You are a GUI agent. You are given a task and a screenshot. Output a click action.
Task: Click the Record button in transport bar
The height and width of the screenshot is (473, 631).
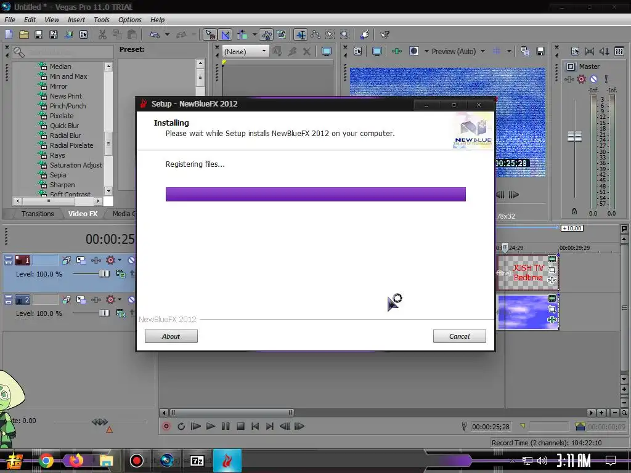166,426
